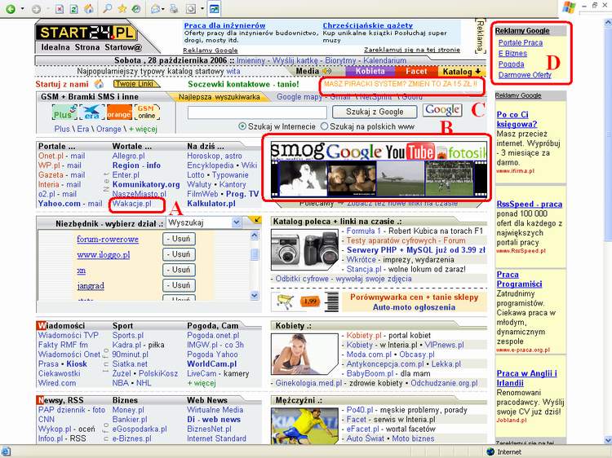The image size is (612, 458).
Task: Click the house icon next to Startuj z nami
Action: (x=99, y=84)
